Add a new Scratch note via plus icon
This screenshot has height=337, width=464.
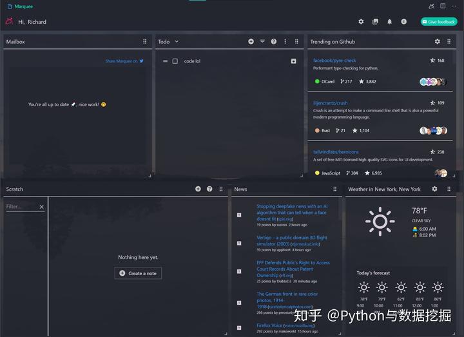(198, 189)
